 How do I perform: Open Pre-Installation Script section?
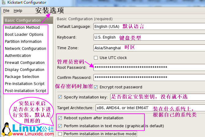pos(25,84)
